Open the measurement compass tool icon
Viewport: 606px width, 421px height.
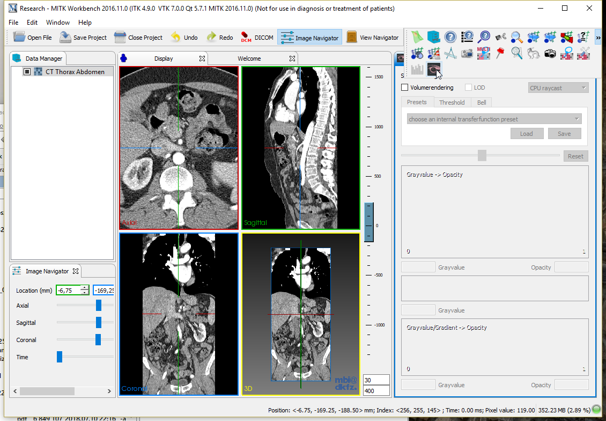(450, 53)
